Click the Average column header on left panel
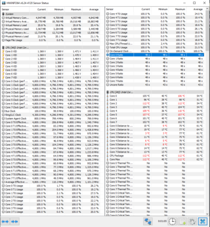Viewport: 210px width, 227px height. pos(91,10)
